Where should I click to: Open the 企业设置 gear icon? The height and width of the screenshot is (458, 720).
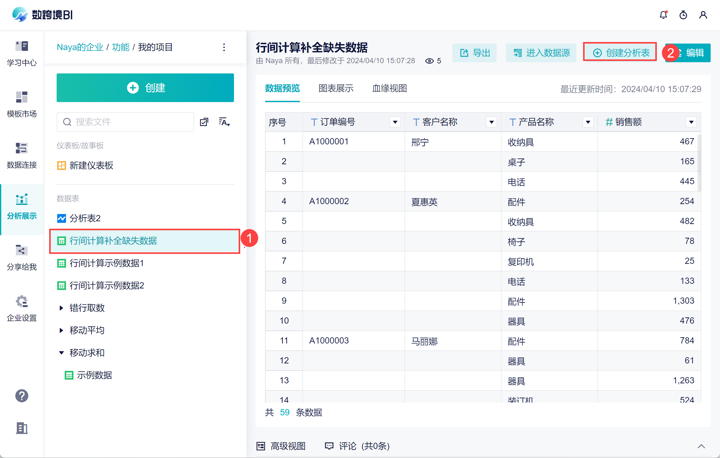(22, 308)
